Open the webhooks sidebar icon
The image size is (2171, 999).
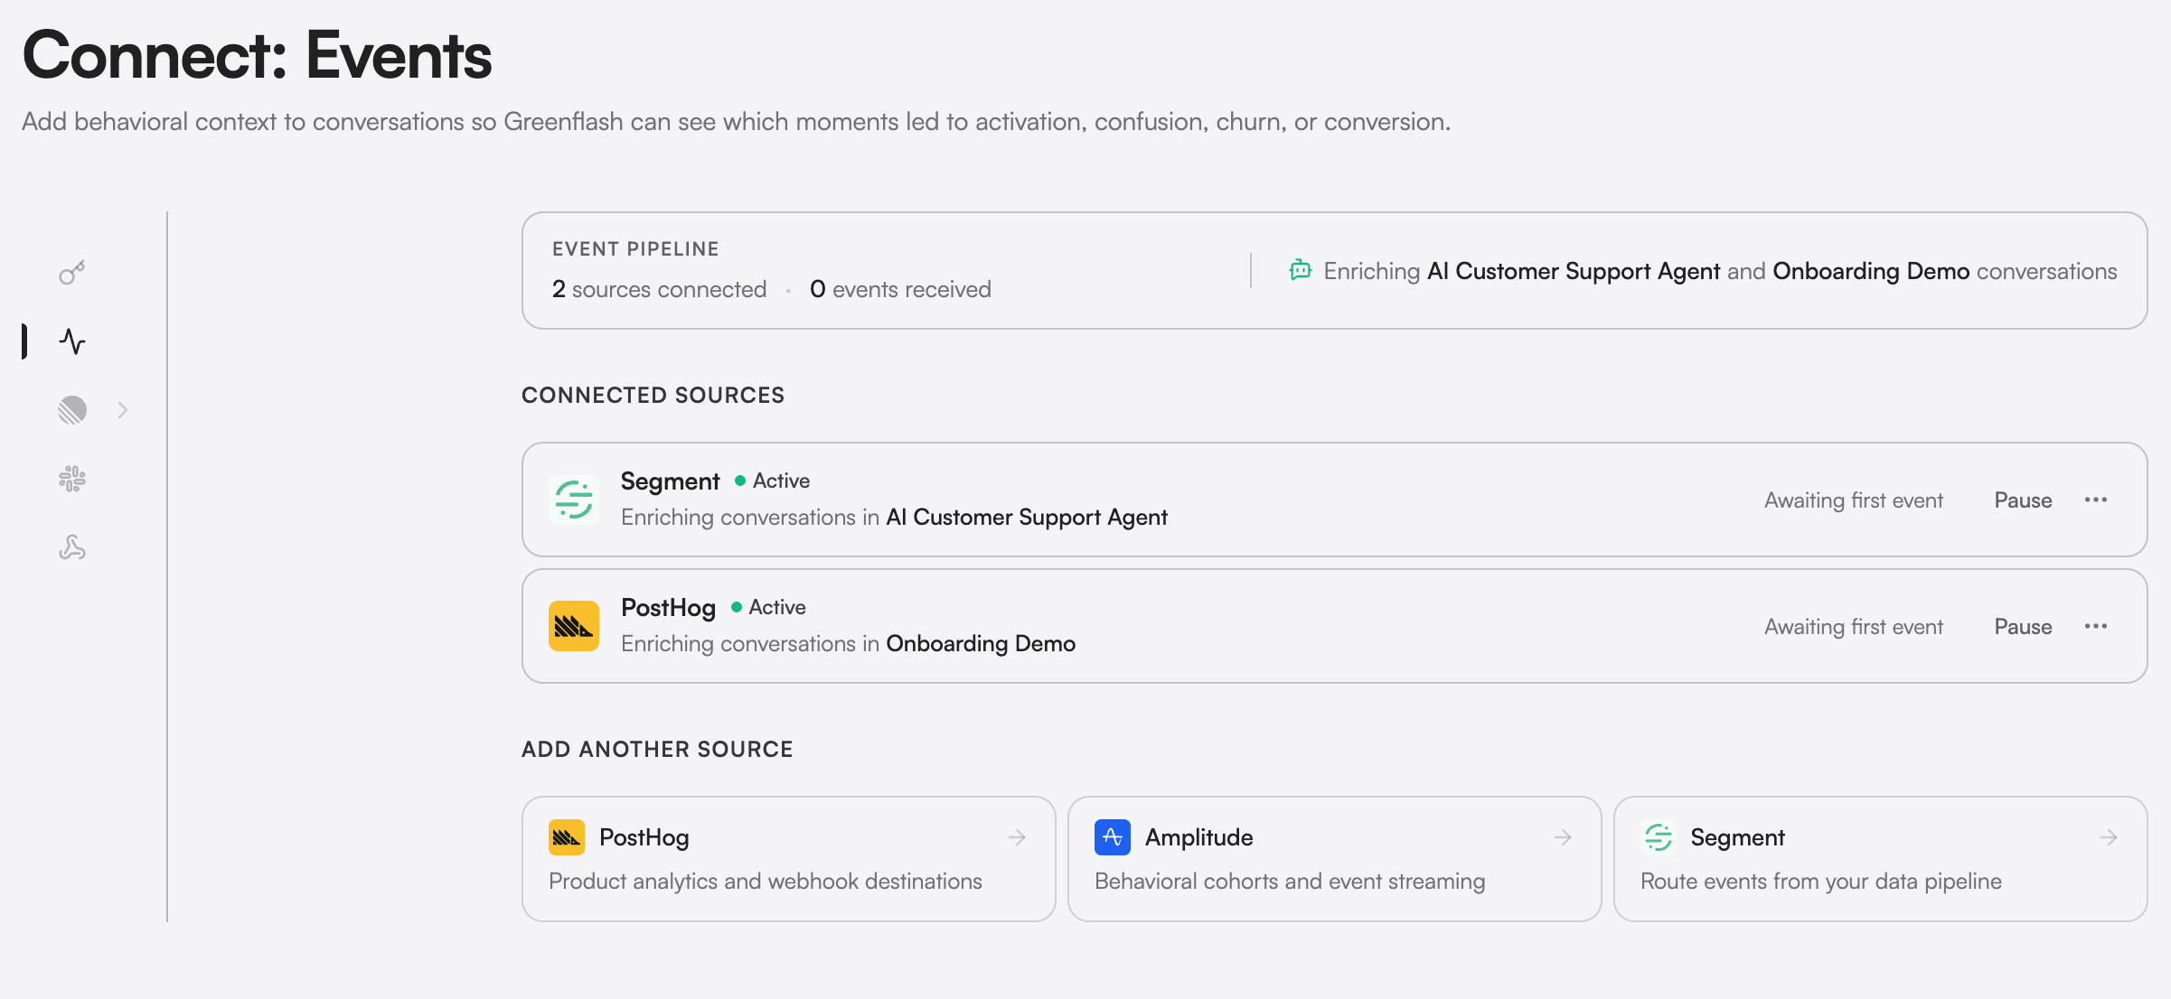click(72, 547)
